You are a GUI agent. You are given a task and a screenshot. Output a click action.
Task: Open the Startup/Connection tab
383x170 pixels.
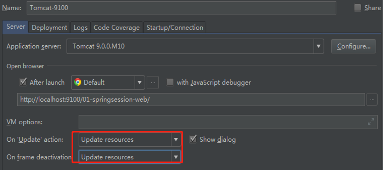click(x=175, y=28)
